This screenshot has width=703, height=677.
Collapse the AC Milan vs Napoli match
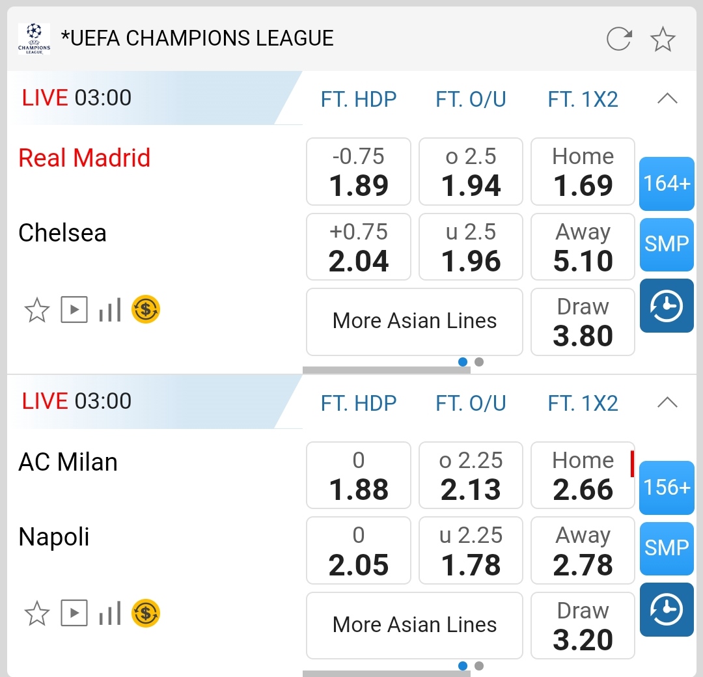pos(667,403)
